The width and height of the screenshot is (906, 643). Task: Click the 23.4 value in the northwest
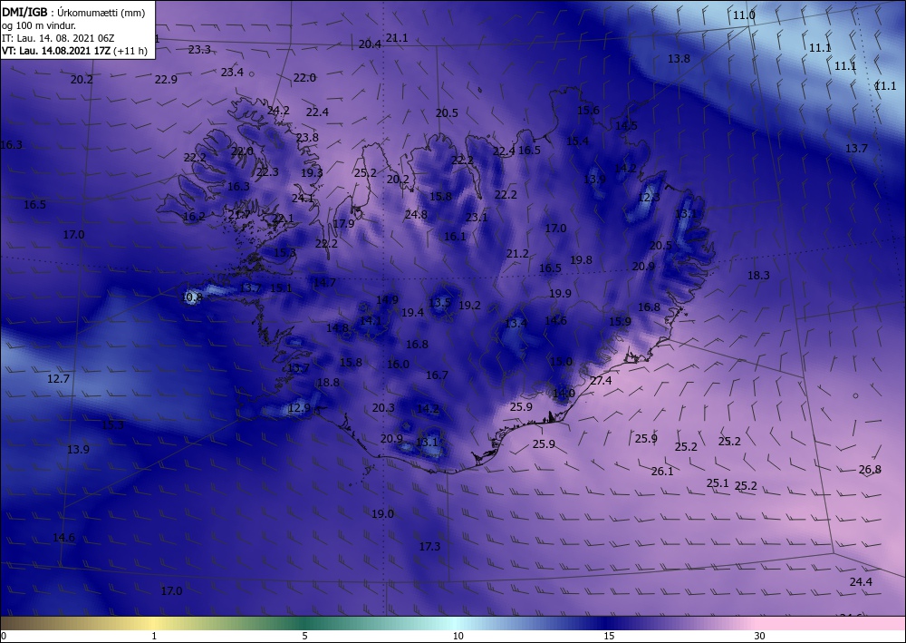tap(232, 73)
